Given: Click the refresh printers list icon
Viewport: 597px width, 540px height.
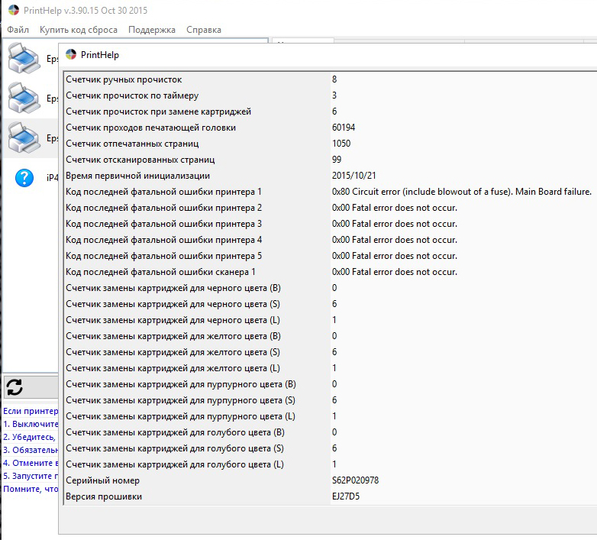Looking at the screenshot, I should pos(15,387).
